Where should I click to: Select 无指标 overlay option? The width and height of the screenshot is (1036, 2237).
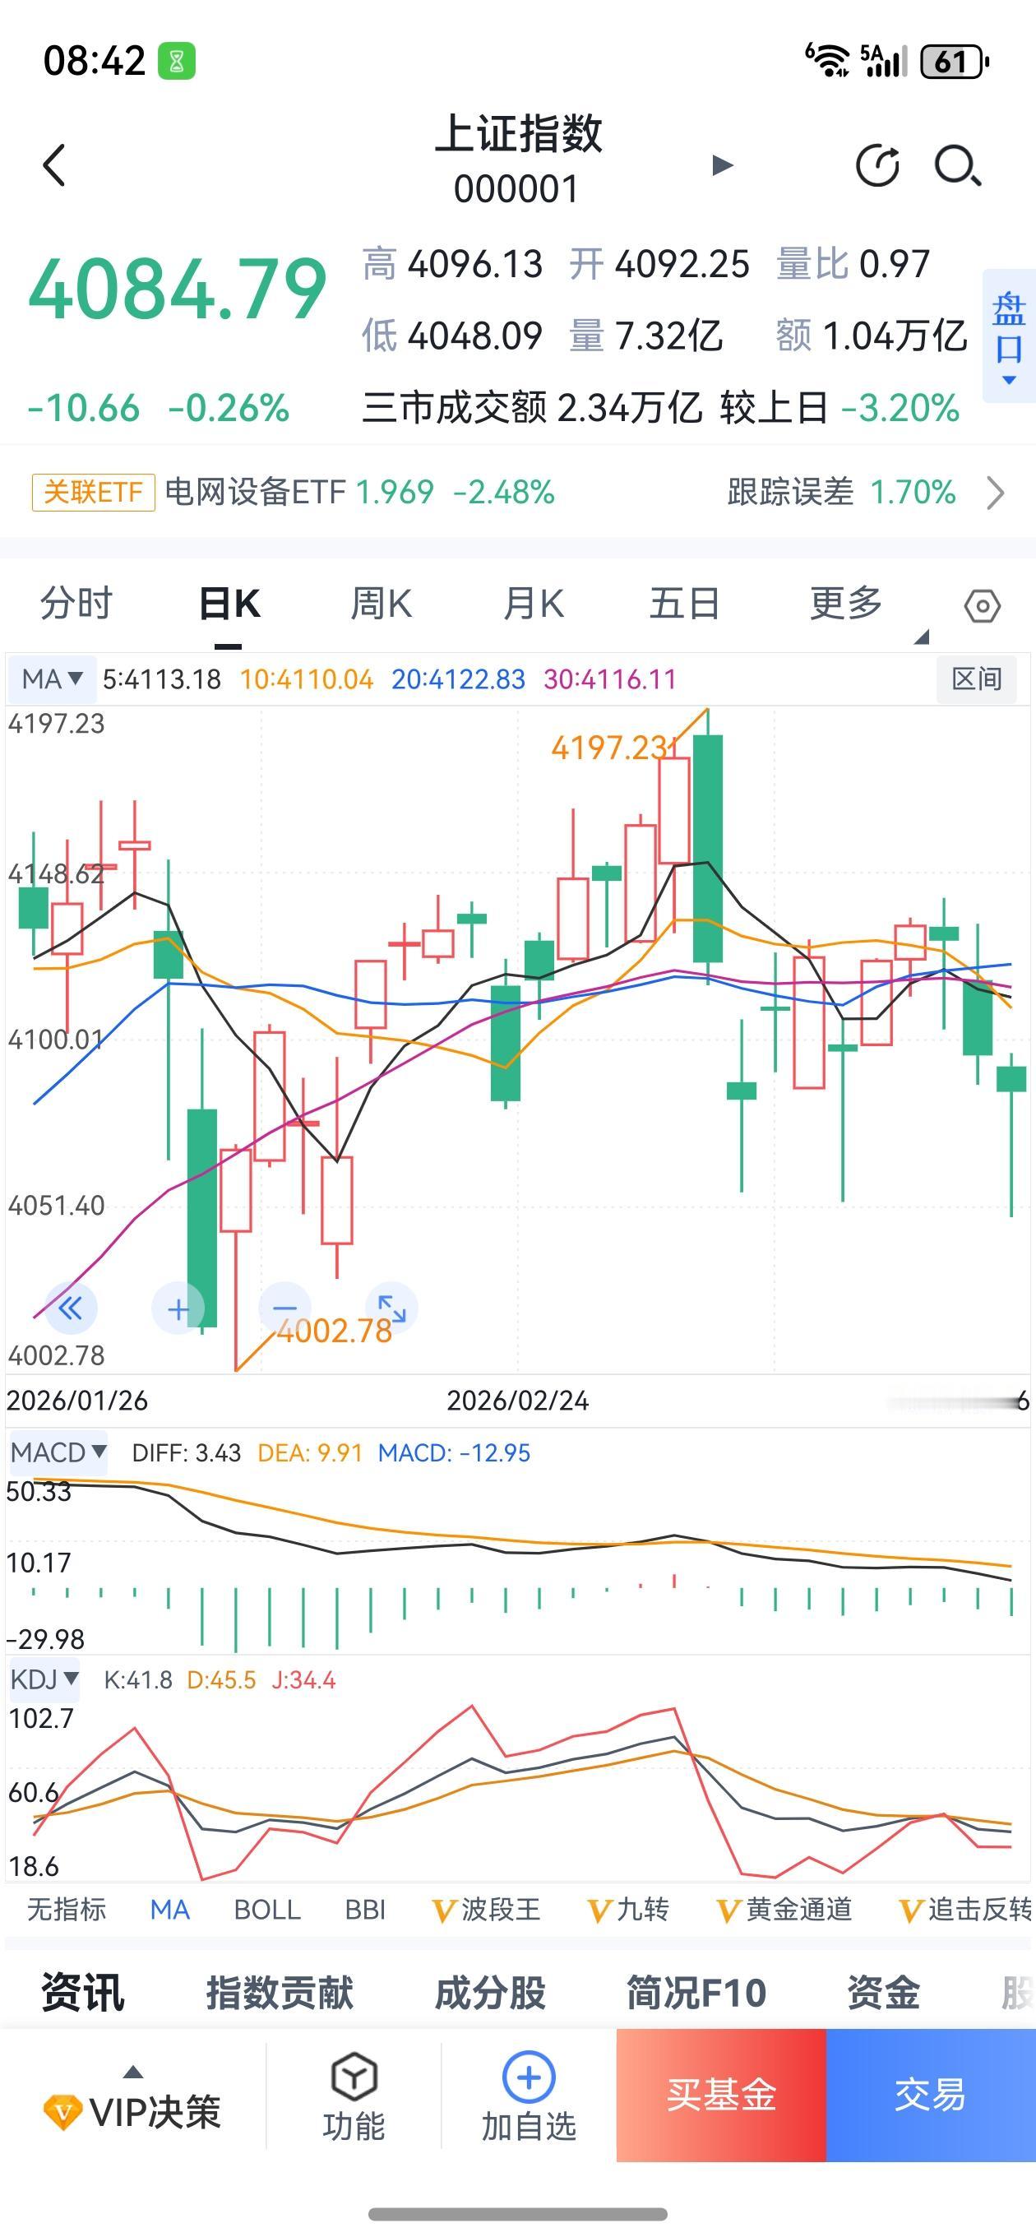click(67, 1910)
